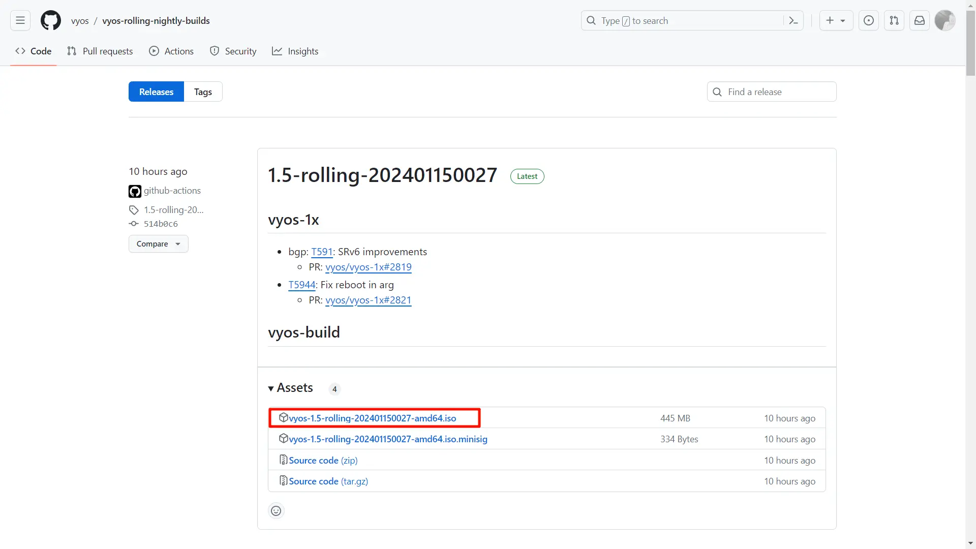976x549 pixels.
Task: Collapse the Assets section
Action: click(x=291, y=388)
